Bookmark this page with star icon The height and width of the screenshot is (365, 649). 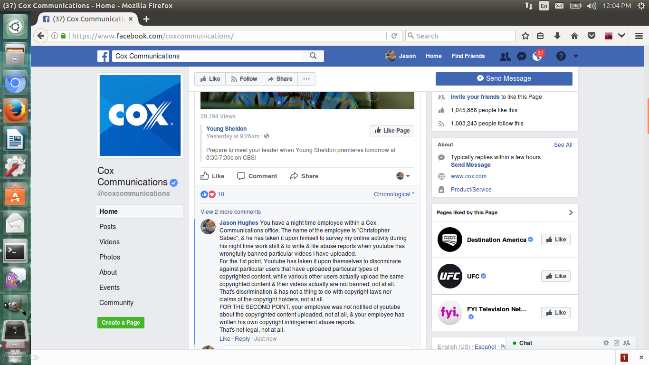tap(525, 36)
